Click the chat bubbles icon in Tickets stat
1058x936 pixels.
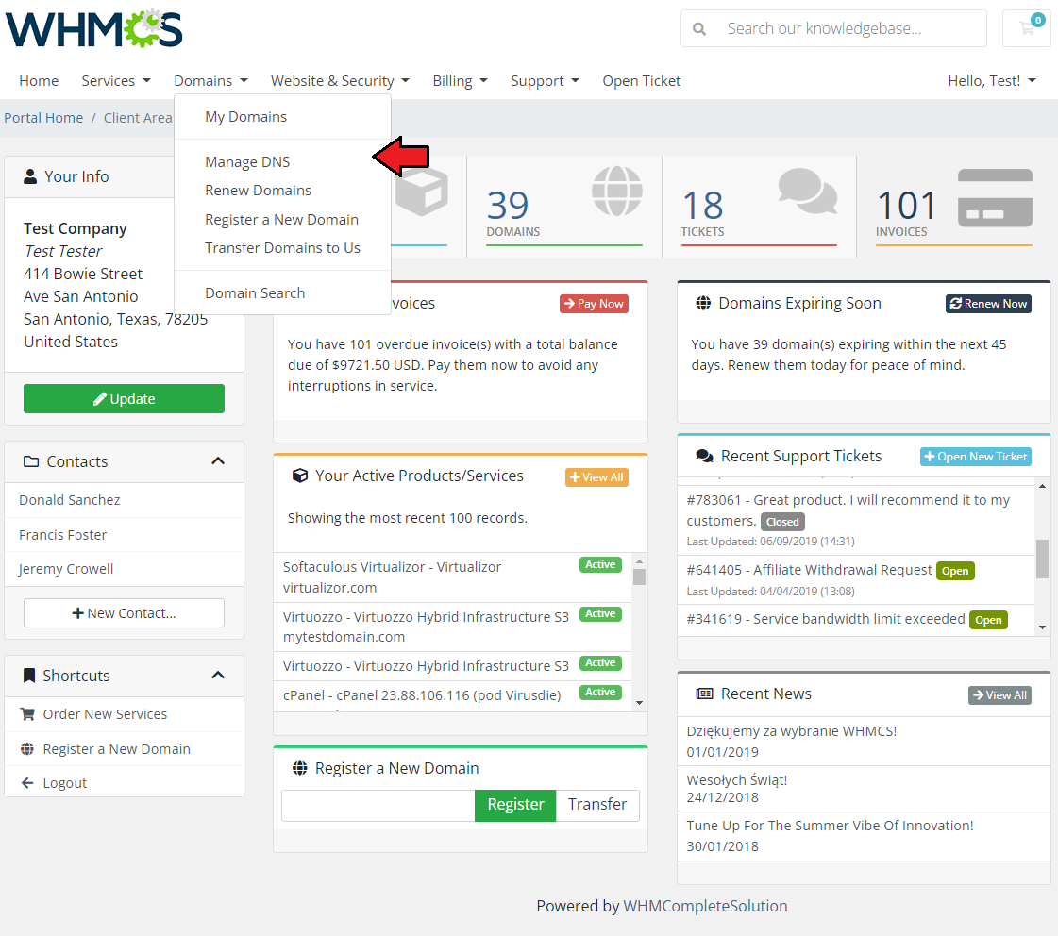[x=808, y=191]
